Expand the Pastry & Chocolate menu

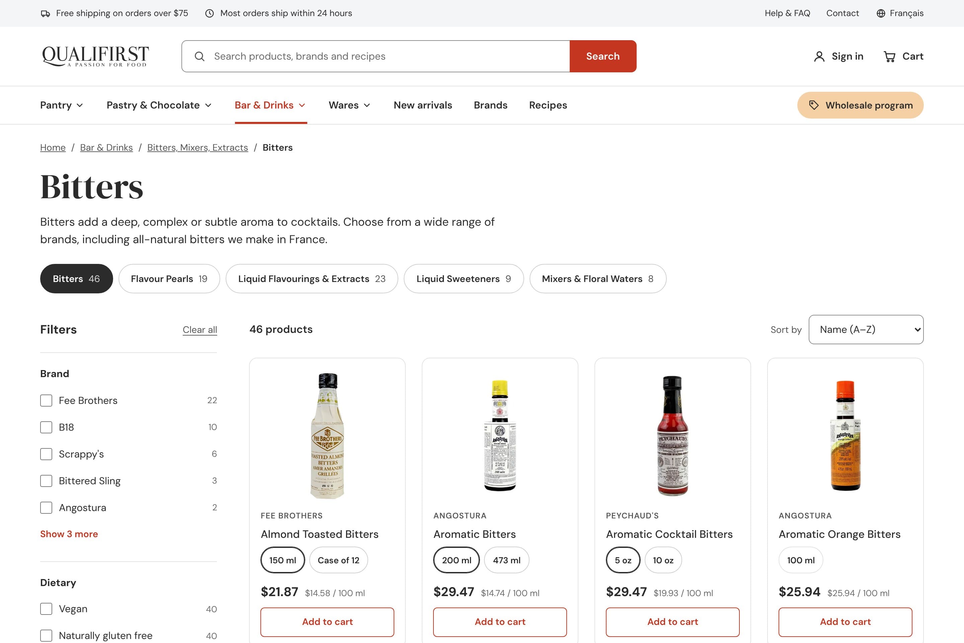pyautogui.click(x=159, y=105)
